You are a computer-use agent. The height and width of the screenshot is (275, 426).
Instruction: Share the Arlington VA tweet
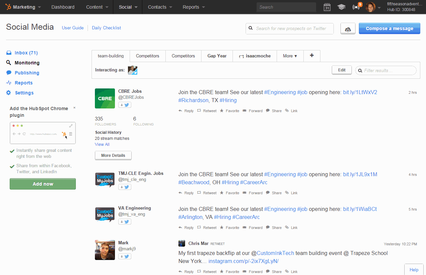coord(274,228)
